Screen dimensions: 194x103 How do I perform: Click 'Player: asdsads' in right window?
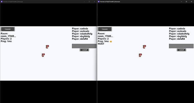point(177,31)
